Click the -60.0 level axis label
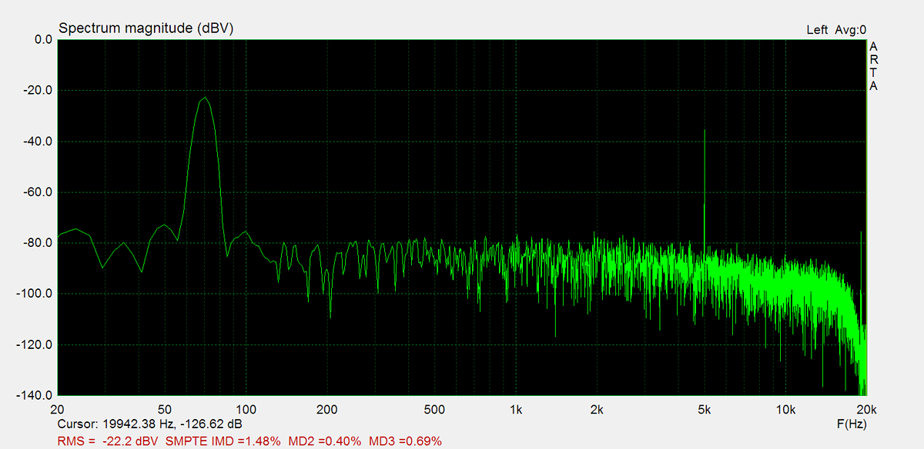Screen dimensions: 924x449 (36, 192)
